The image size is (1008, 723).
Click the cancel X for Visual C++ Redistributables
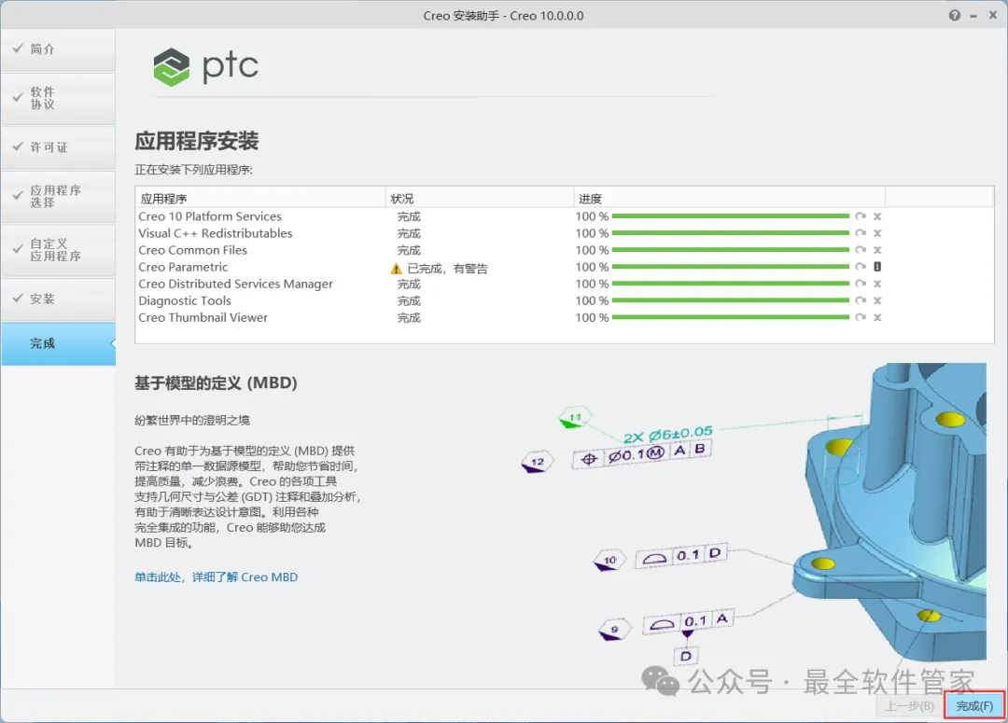pos(877,233)
